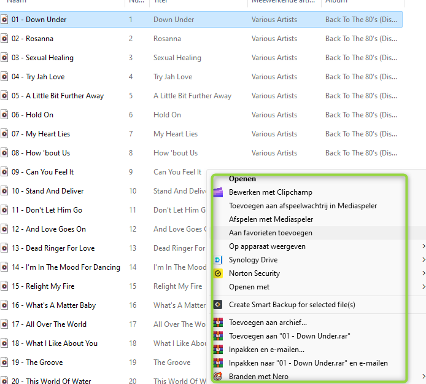Screen dimensions: 426x384
Task: Select file name 16 - What's A Matter Baby
Action: click(x=53, y=305)
